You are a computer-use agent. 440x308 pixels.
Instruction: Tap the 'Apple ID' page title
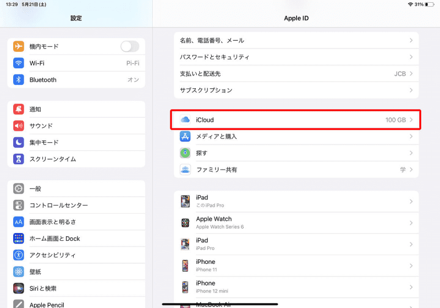(x=296, y=18)
